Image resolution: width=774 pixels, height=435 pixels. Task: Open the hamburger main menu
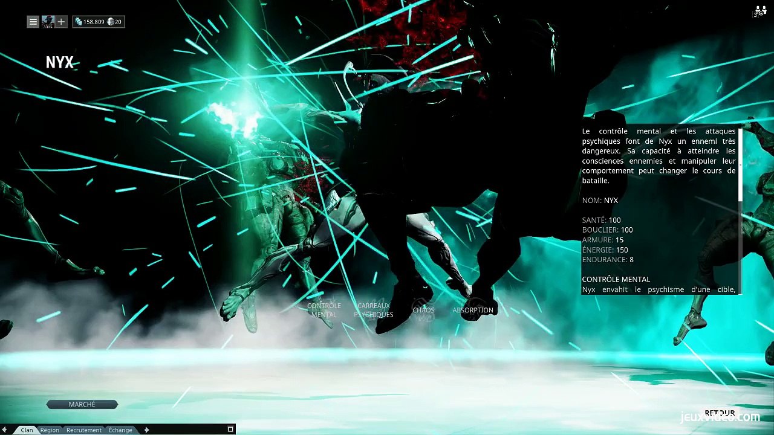33,22
